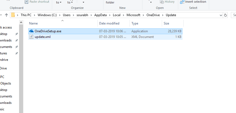Navigate to This PC breadcrumb
Image resolution: width=236 pixels, height=113 pixels.
[x=26, y=15]
